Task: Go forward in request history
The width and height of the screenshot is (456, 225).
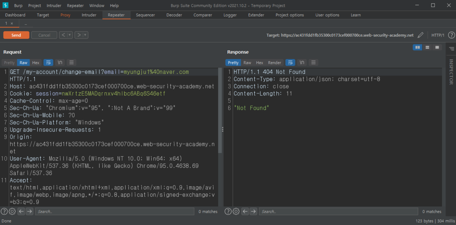Action: [79, 35]
